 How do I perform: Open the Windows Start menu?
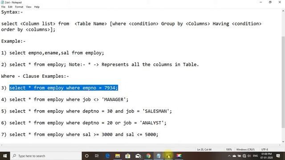(5, 156)
